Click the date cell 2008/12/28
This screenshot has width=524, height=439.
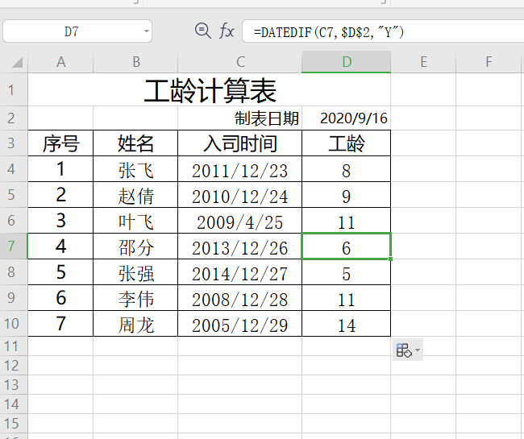pos(240,298)
